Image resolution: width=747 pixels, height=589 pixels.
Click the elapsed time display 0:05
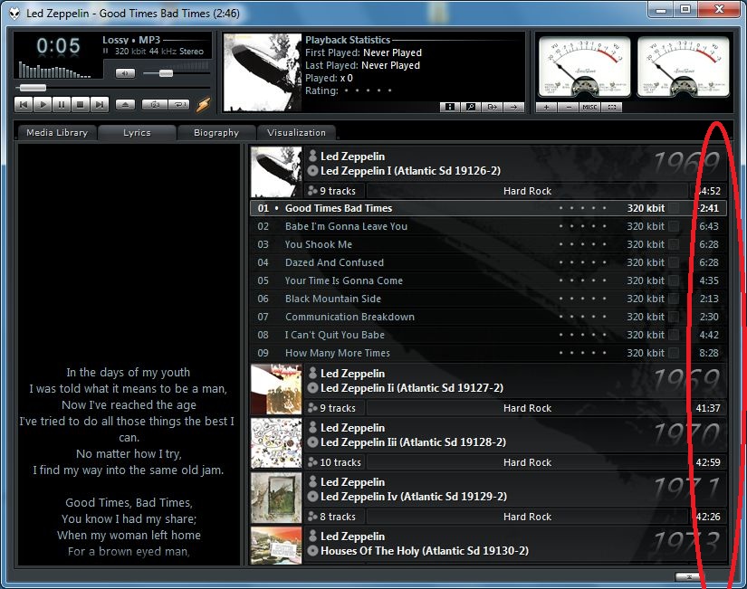pyautogui.click(x=58, y=46)
